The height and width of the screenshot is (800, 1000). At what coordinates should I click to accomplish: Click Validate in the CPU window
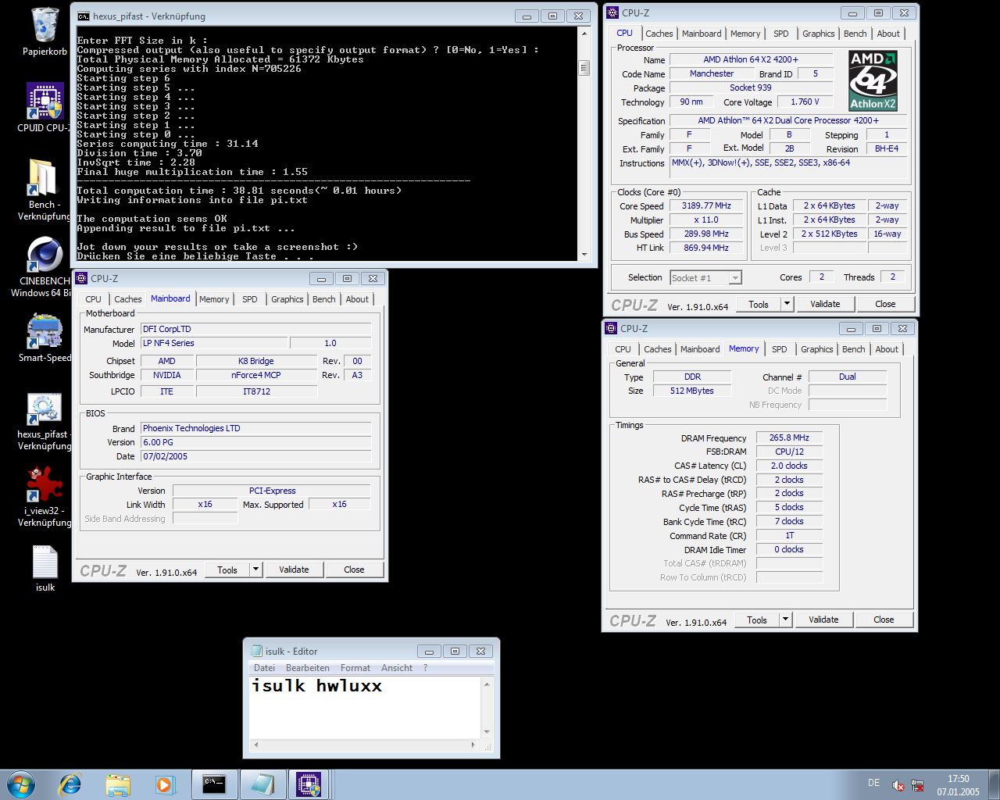[x=825, y=304]
